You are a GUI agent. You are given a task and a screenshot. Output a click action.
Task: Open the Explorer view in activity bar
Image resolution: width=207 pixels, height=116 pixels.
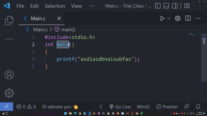9,21
